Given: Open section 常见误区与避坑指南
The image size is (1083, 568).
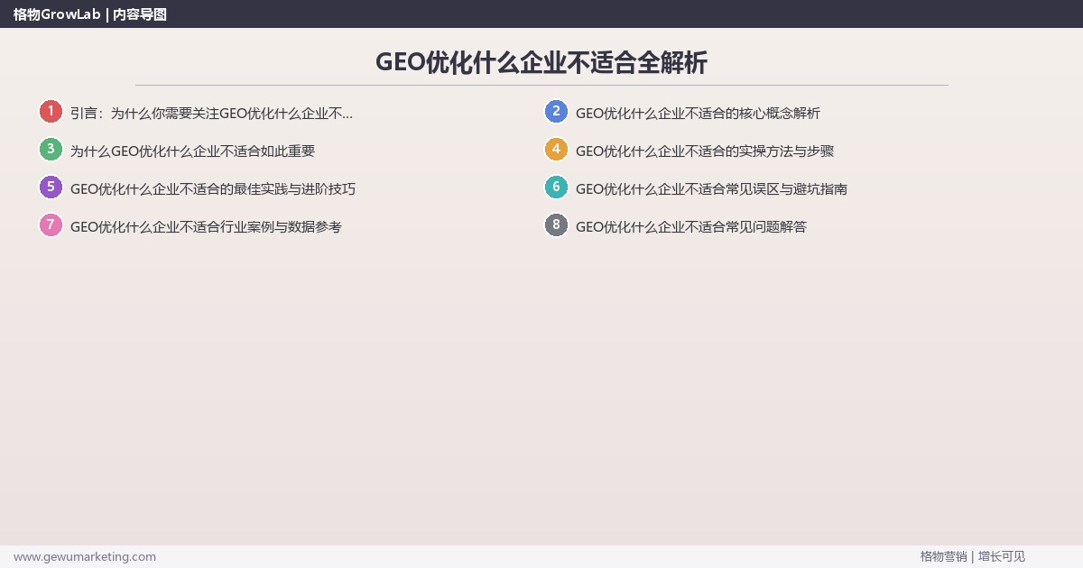Looking at the screenshot, I should [x=711, y=188].
